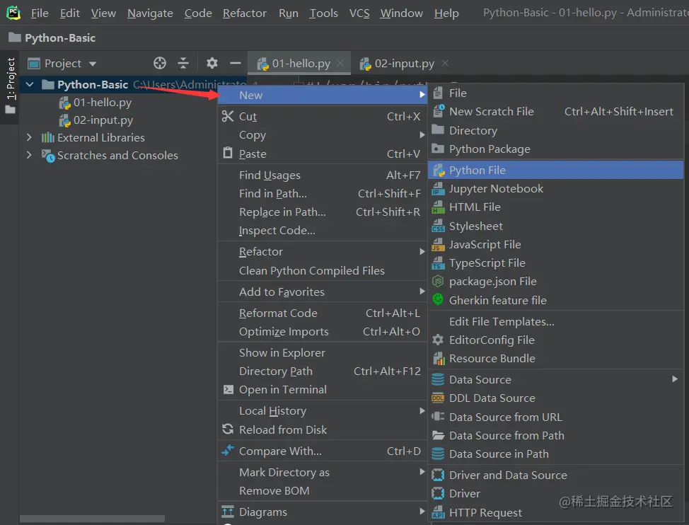
Task: Click the EditorConfig File gear icon
Action: tap(438, 340)
